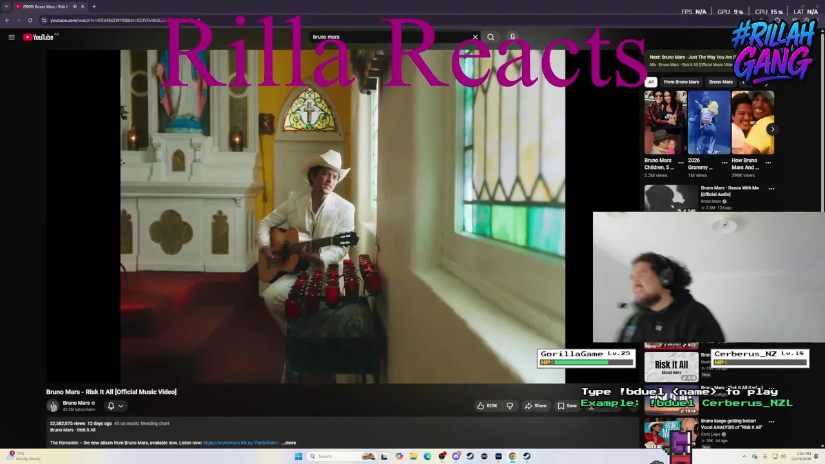The image size is (825, 464).
Task: Open File Explorer from taskbar
Action: click(x=413, y=456)
